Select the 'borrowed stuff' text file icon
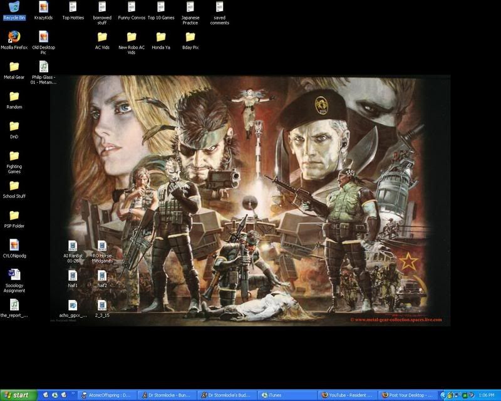 coord(102,13)
